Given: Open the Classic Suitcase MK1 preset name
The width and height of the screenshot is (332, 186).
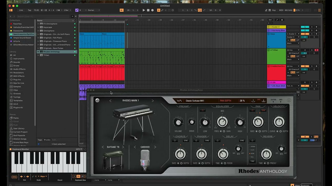Looking at the screenshot, I should (x=195, y=101).
